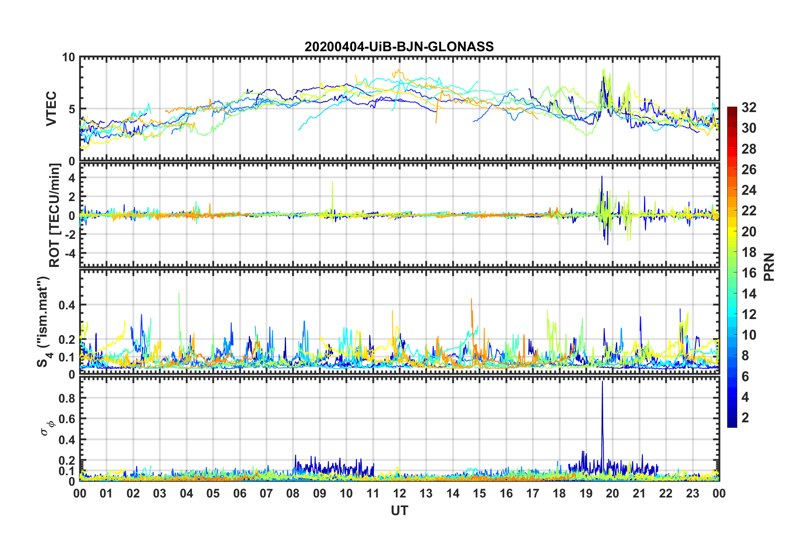
Task: Click the green S4 peak near 03:45
Action: point(179,294)
